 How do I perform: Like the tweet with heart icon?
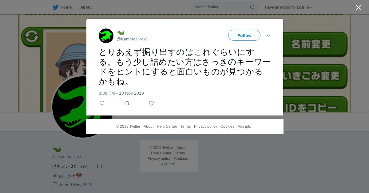tap(151, 103)
